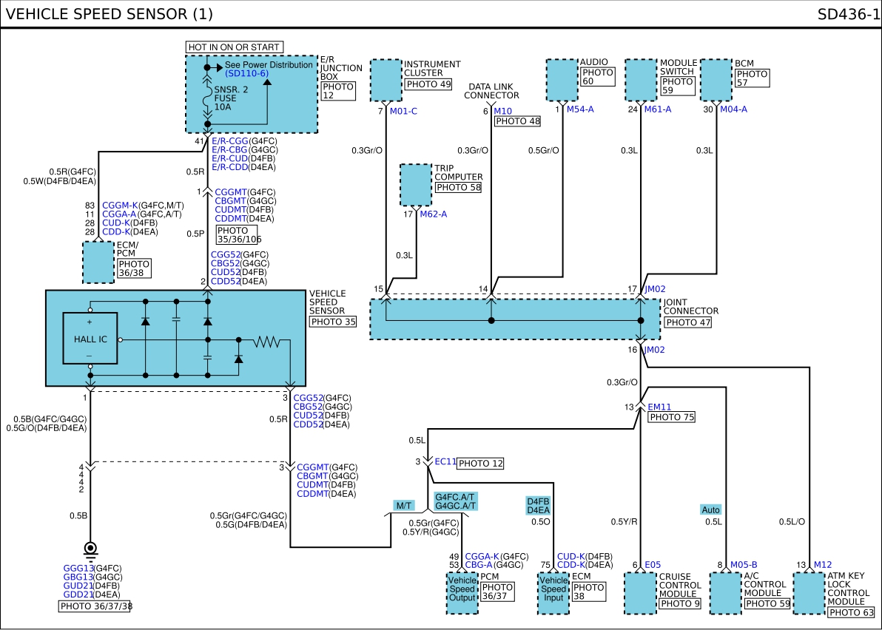Open PHOTO 35 for vehicle speed sensor
Screen dimensions: 882x630
(x=333, y=322)
